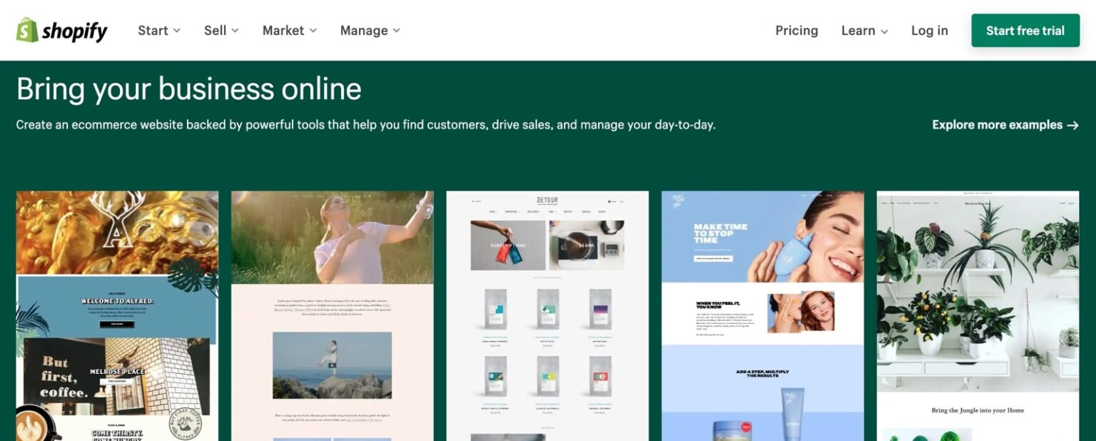Screen dimensions: 1096x441
Task: Expand the Start dropdown menu
Action: coord(159,31)
